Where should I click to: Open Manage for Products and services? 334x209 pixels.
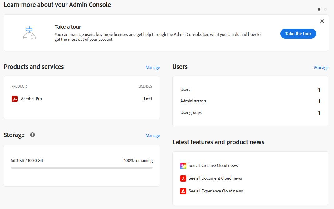click(x=153, y=67)
